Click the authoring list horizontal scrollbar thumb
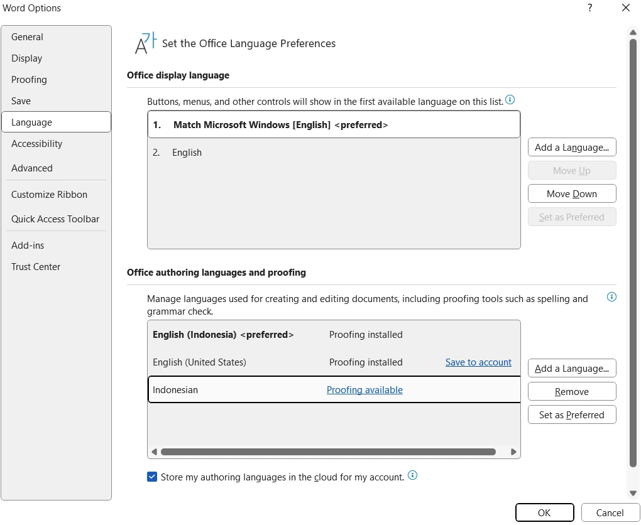 pos(328,452)
